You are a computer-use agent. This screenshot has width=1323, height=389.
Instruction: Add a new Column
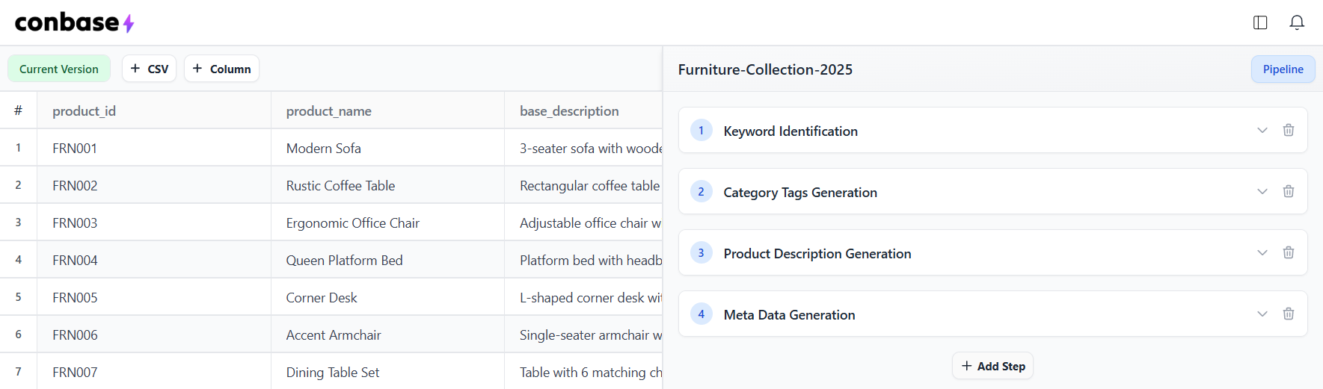coord(221,69)
